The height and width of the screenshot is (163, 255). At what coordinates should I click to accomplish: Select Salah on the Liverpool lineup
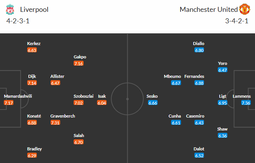[79, 136]
